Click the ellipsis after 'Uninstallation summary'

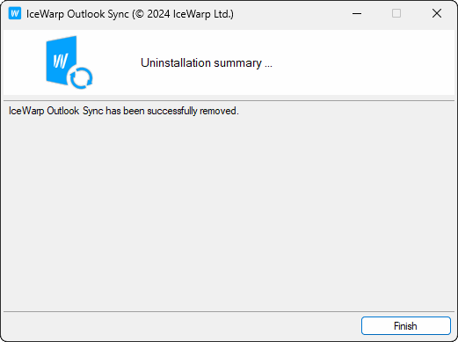tap(268, 66)
